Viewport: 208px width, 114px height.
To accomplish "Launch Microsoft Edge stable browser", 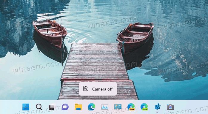I will coord(92,107).
